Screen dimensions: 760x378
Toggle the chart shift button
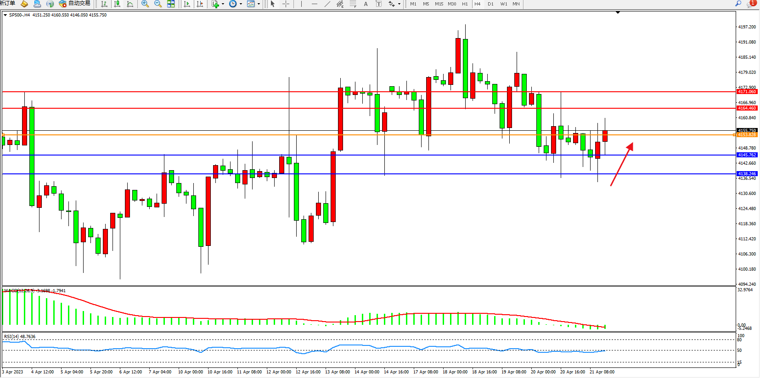click(200, 4)
